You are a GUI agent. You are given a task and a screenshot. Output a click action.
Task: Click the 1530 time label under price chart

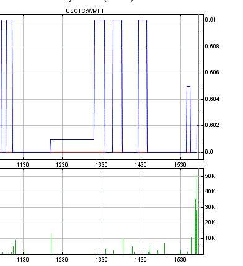pyautogui.click(x=180, y=165)
